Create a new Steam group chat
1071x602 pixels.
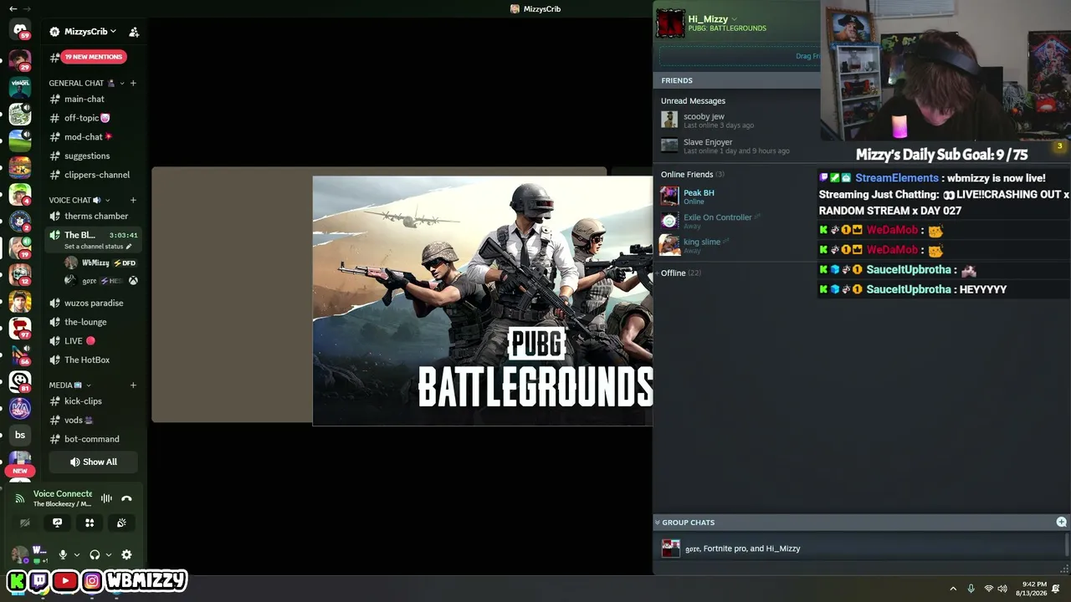click(1061, 522)
